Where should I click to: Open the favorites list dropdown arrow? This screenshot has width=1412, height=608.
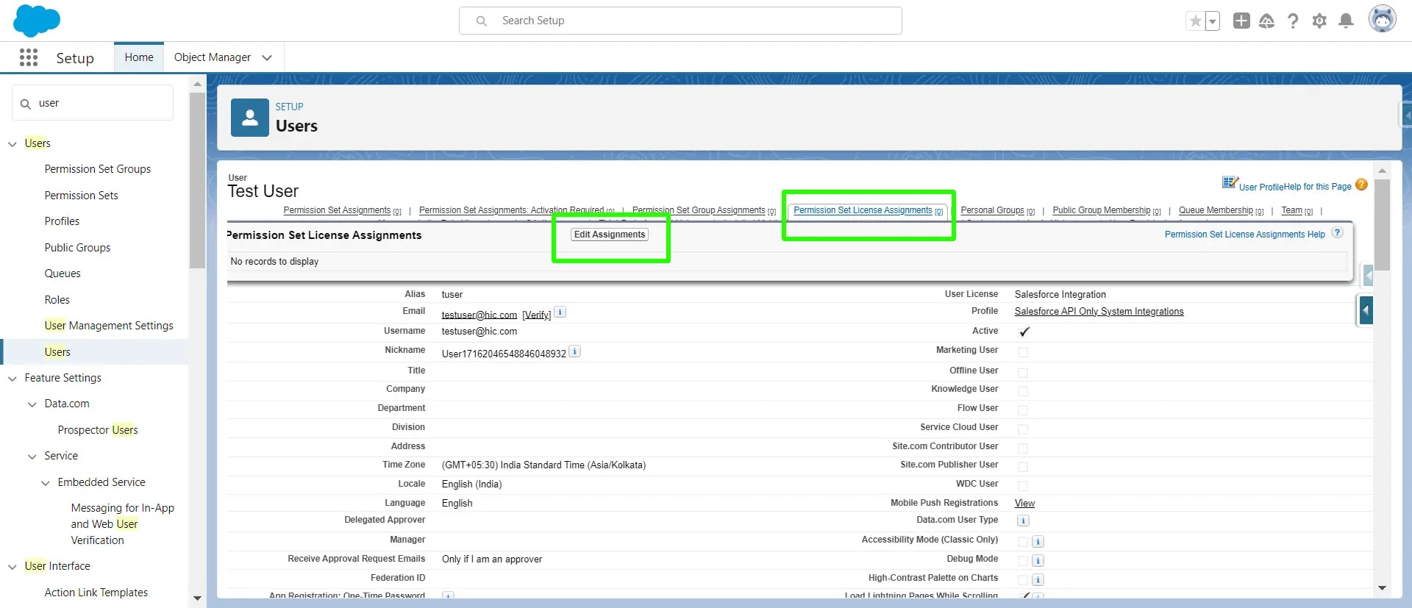1213,21
